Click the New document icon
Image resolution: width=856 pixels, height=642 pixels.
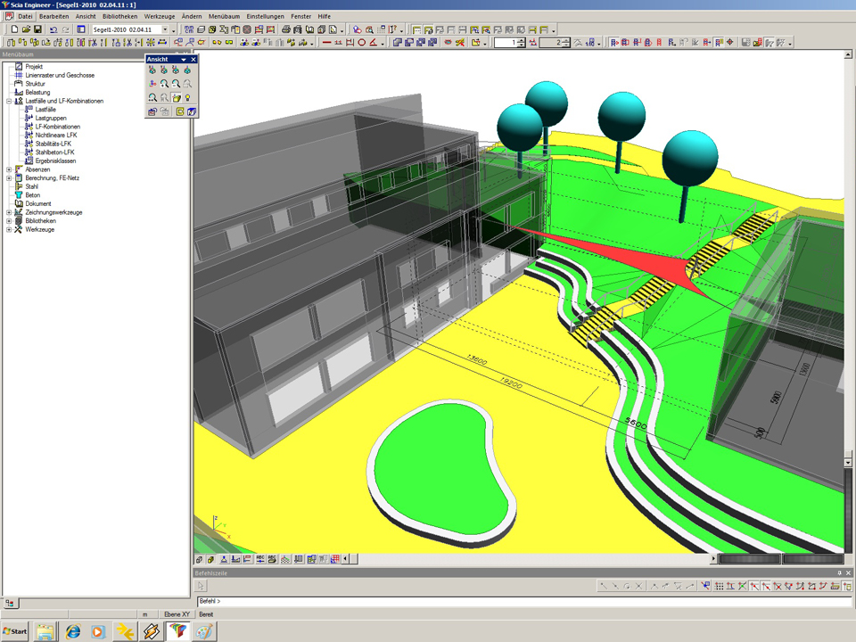coord(15,29)
